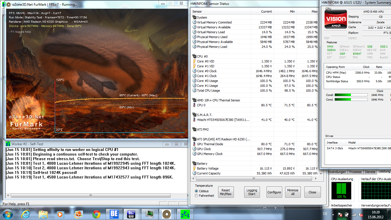Click the Virtual Memory Commited gauge icon
The height and width of the screenshot is (220, 391).
coord(194,22)
